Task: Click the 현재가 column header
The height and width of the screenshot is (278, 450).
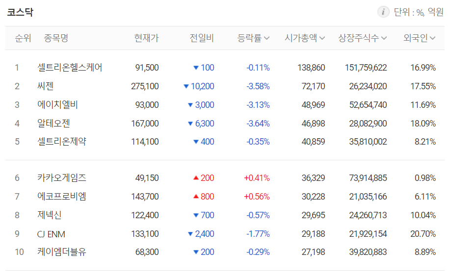Action: pyautogui.click(x=146, y=38)
